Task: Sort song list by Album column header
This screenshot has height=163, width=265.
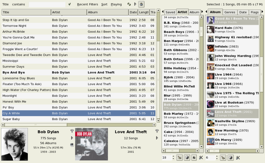Action: pos(108,12)
